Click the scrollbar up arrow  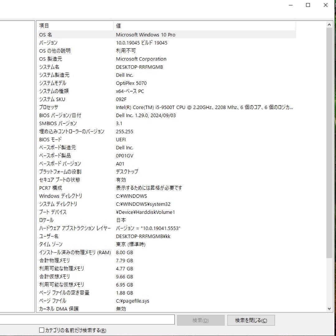point(329,24)
